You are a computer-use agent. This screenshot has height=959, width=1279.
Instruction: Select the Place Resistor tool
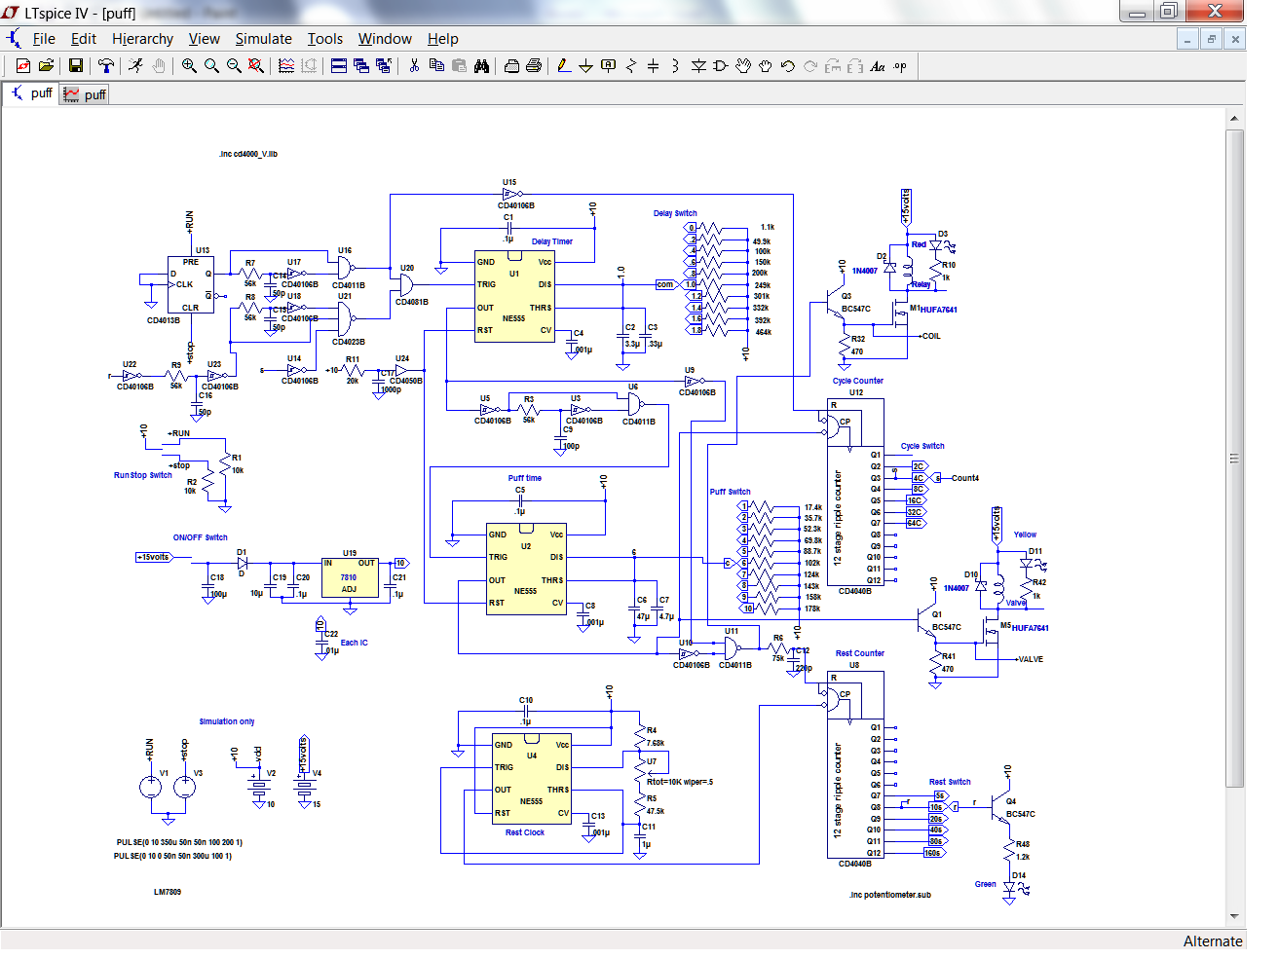pos(631,66)
